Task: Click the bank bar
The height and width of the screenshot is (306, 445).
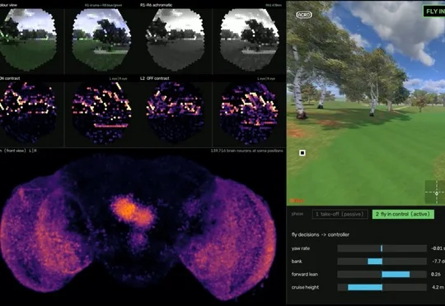Action: [382, 262]
